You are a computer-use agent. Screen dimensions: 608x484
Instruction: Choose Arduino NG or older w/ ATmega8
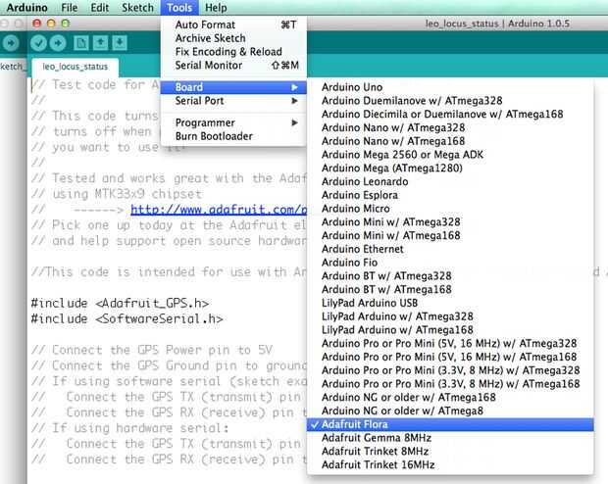450,411
